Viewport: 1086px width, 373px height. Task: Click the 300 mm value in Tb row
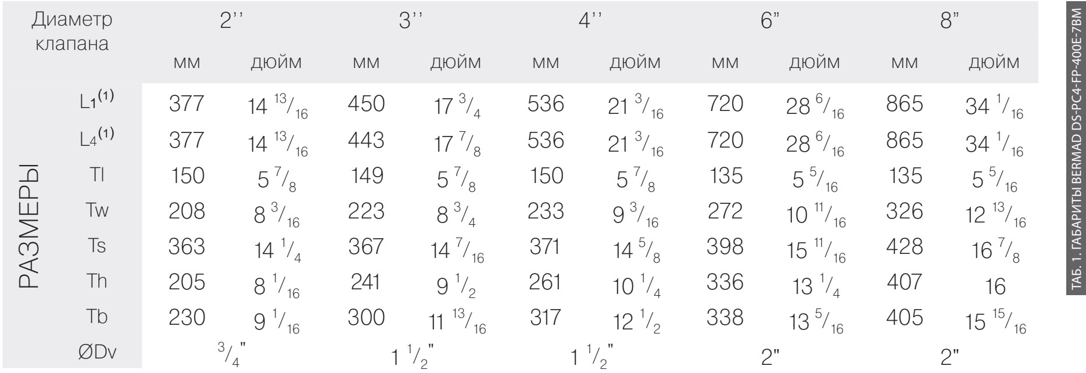pyautogui.click(x=365, y=318)
